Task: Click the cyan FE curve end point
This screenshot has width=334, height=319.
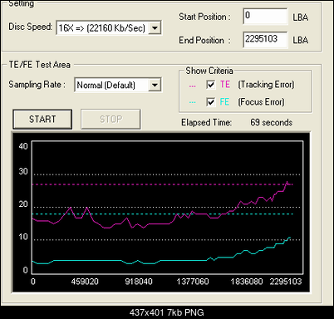Action: pyautogui.click(x=289, y=238)
